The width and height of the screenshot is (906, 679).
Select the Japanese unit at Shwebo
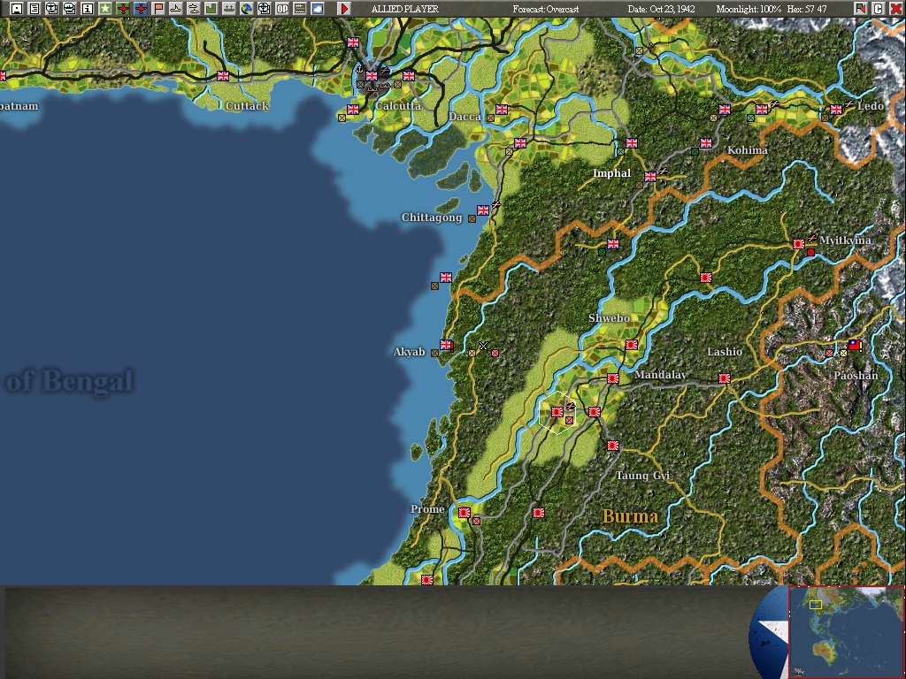click(632, 345)
